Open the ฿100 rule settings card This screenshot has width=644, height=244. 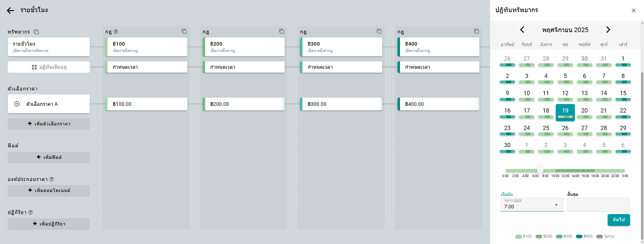point(146,47)
